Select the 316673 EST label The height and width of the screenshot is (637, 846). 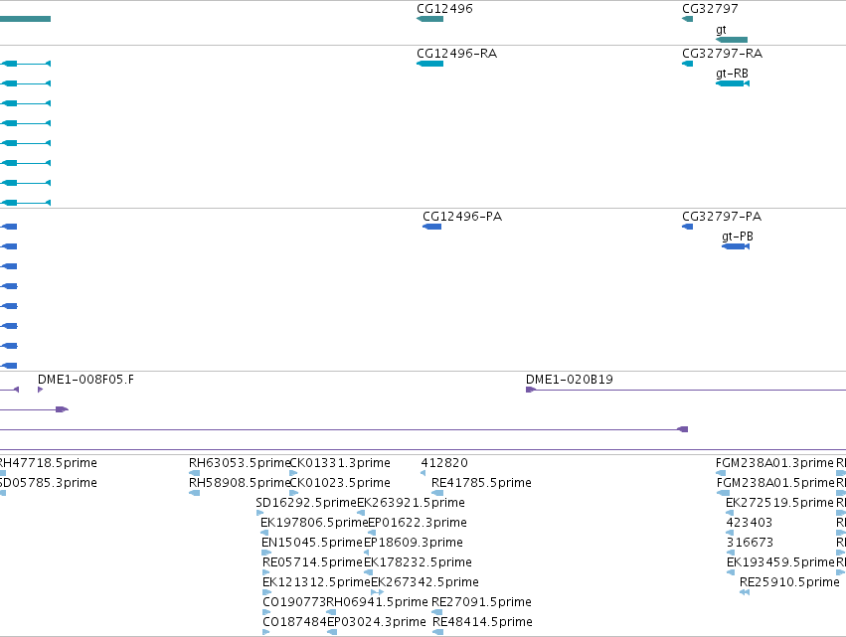coord(750,543)
